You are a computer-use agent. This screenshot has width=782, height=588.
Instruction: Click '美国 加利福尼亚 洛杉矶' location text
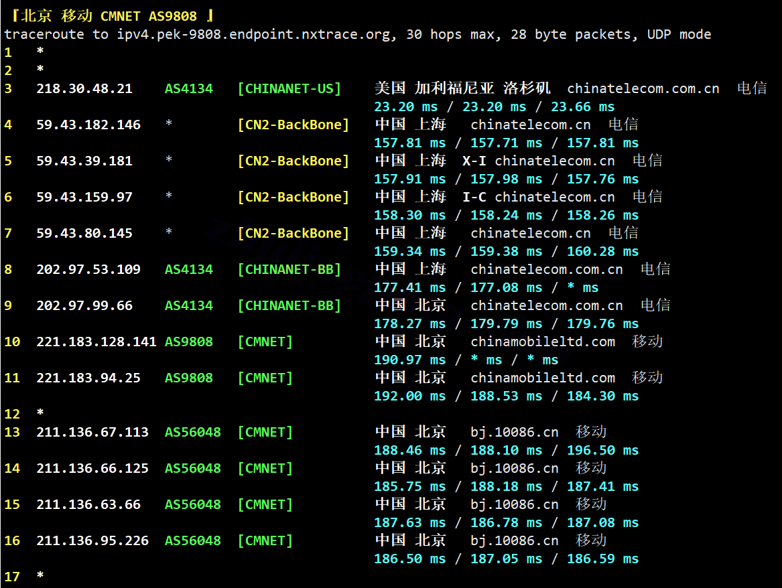462,88
